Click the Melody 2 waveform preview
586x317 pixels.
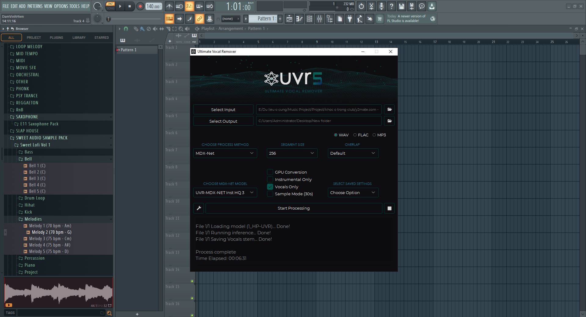pyautogui.click(x=58, y=292)
